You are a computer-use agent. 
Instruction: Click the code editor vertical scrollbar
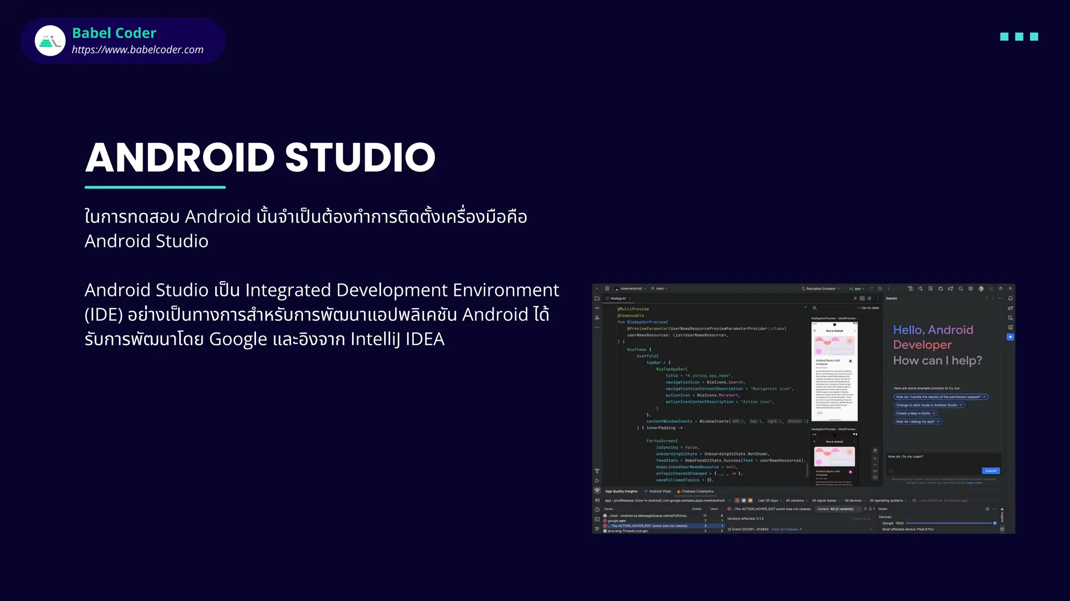click(808, 470)
